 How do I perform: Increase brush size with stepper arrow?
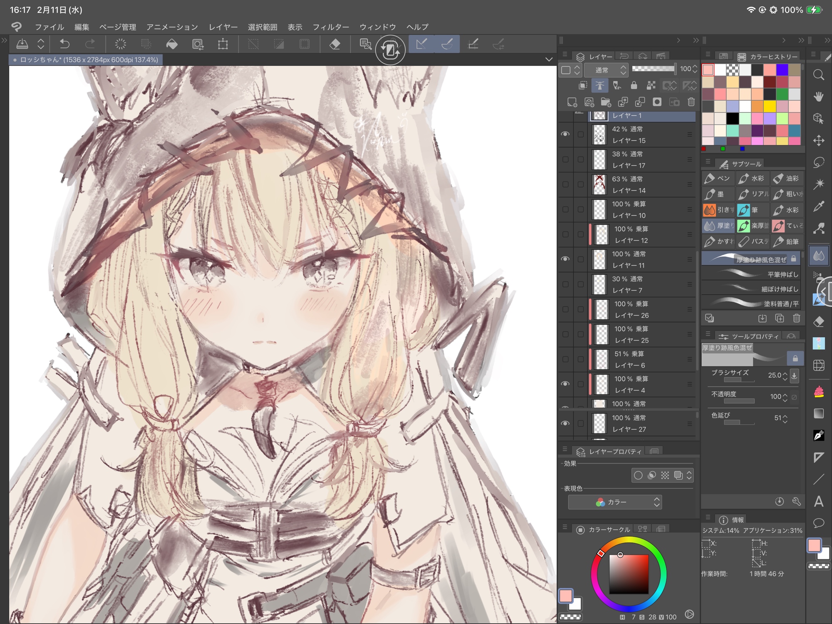point(785,373)
